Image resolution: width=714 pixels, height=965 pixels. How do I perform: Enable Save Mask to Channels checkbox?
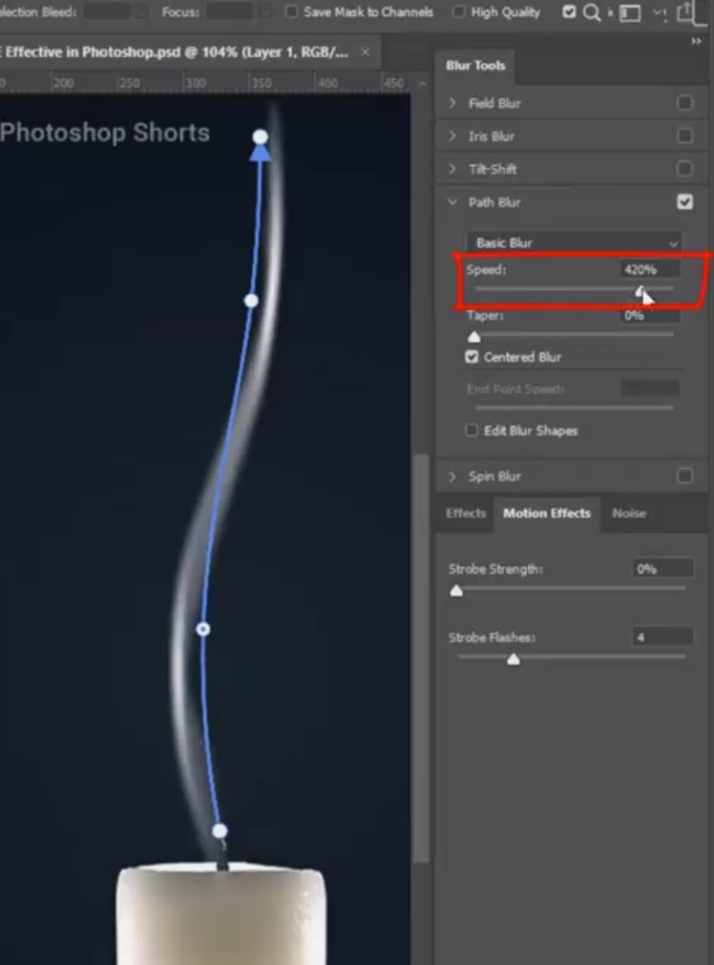click(292, 11)
